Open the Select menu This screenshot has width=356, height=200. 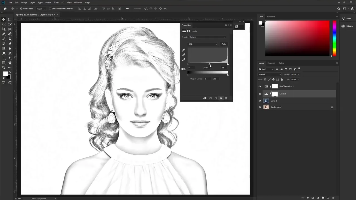click(48, 2)
